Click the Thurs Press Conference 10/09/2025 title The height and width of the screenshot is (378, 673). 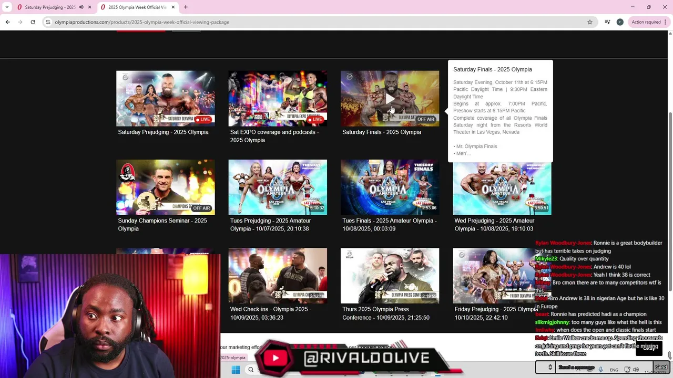[386, 313]
